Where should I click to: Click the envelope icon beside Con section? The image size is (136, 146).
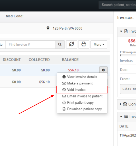[x=125, y=104]
